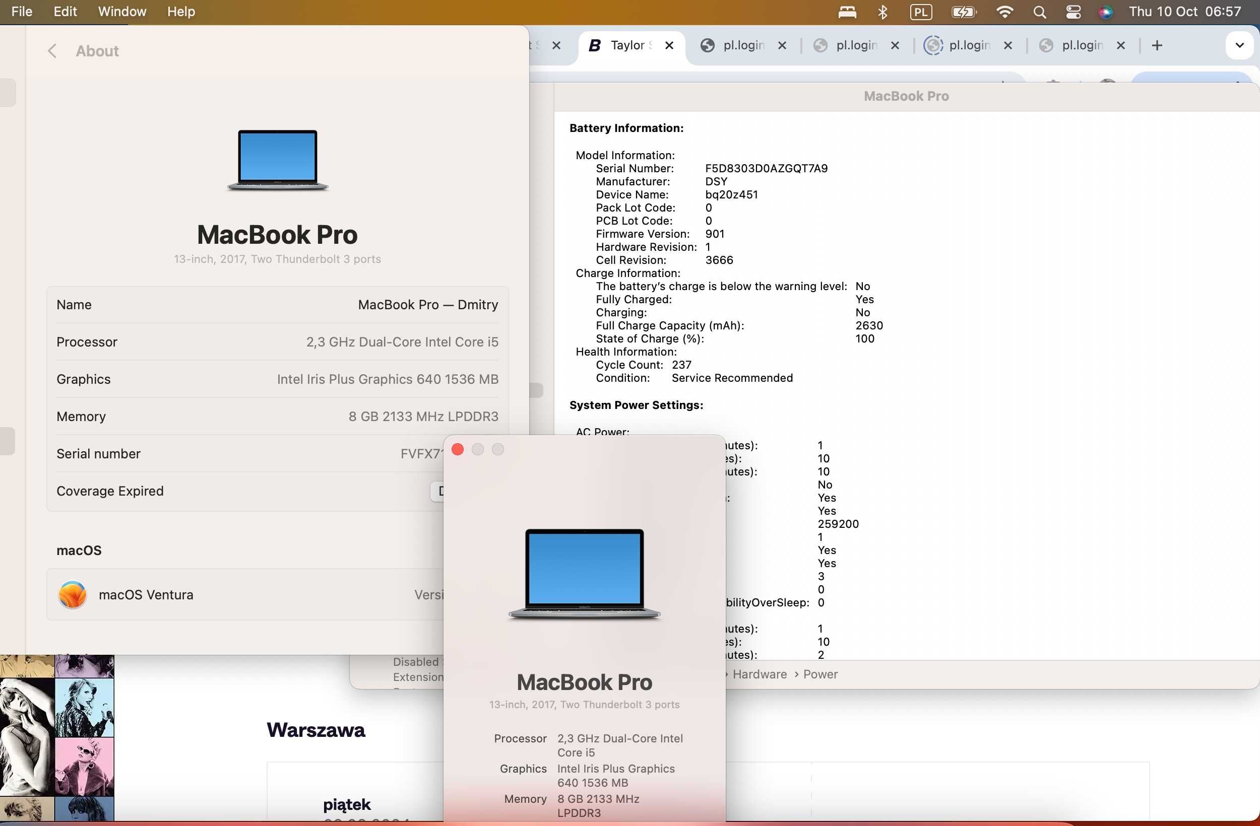The height and width of the screenshot is (826, 1260).
Task: Click the MacBook Pro title in System Information window
Action: click(x=906, y=96)
